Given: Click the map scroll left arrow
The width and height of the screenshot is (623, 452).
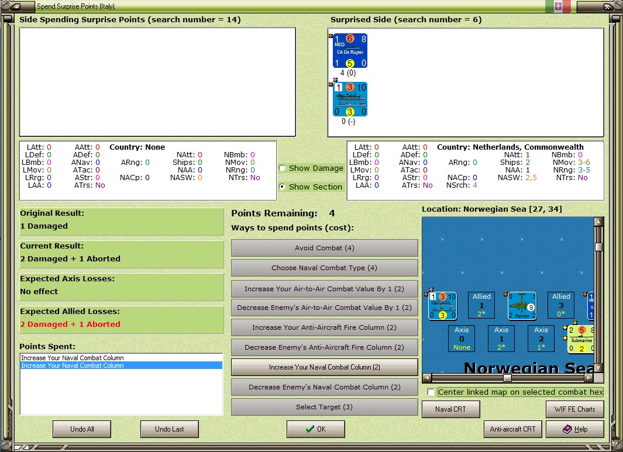Looking at the screenshot, I should 426,378.
